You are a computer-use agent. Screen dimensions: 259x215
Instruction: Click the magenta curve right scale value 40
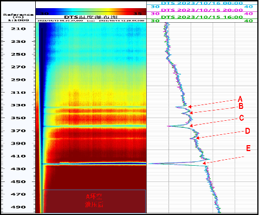pos(249,14)
